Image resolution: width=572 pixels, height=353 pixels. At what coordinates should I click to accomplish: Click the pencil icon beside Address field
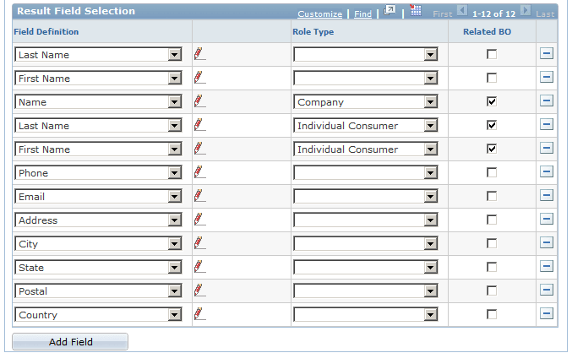click(x=199, y=220)
